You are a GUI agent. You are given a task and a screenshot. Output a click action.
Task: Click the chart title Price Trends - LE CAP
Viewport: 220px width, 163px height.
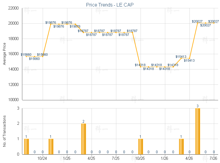[110, 5]
